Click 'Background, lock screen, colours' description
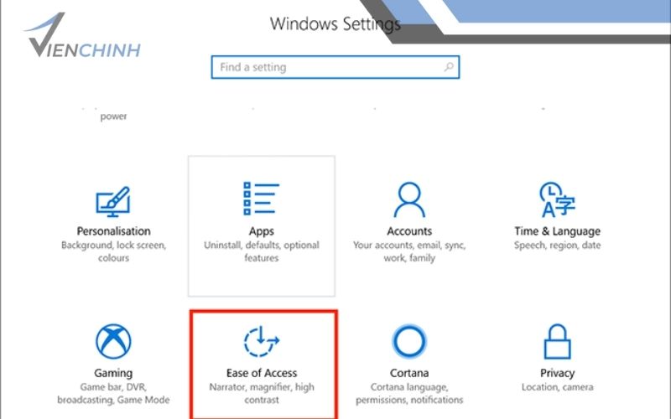Viewport: 671px width, 419px height. coord(113,251)
